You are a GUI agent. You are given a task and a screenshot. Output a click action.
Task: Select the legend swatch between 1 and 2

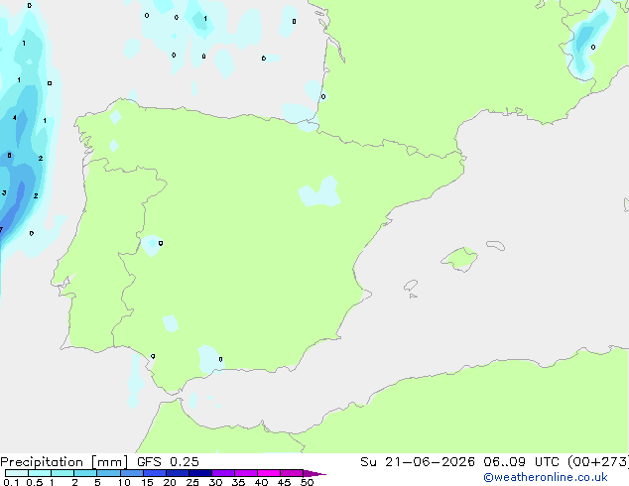point(63,473)
